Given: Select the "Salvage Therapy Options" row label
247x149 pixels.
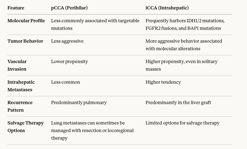Looking at the screenshot, I should [x=25, y=127].
